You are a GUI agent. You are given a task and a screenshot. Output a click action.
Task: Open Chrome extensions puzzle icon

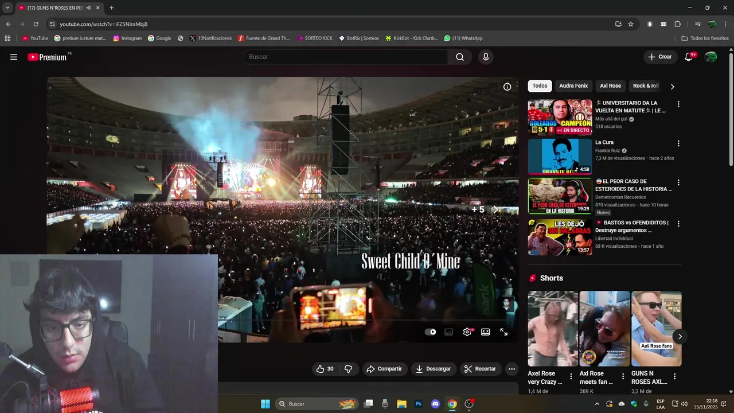pyautogui.click(x=677, y=24)
